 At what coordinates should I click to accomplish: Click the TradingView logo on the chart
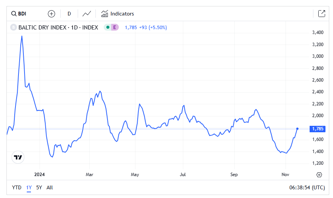(18, 157)
